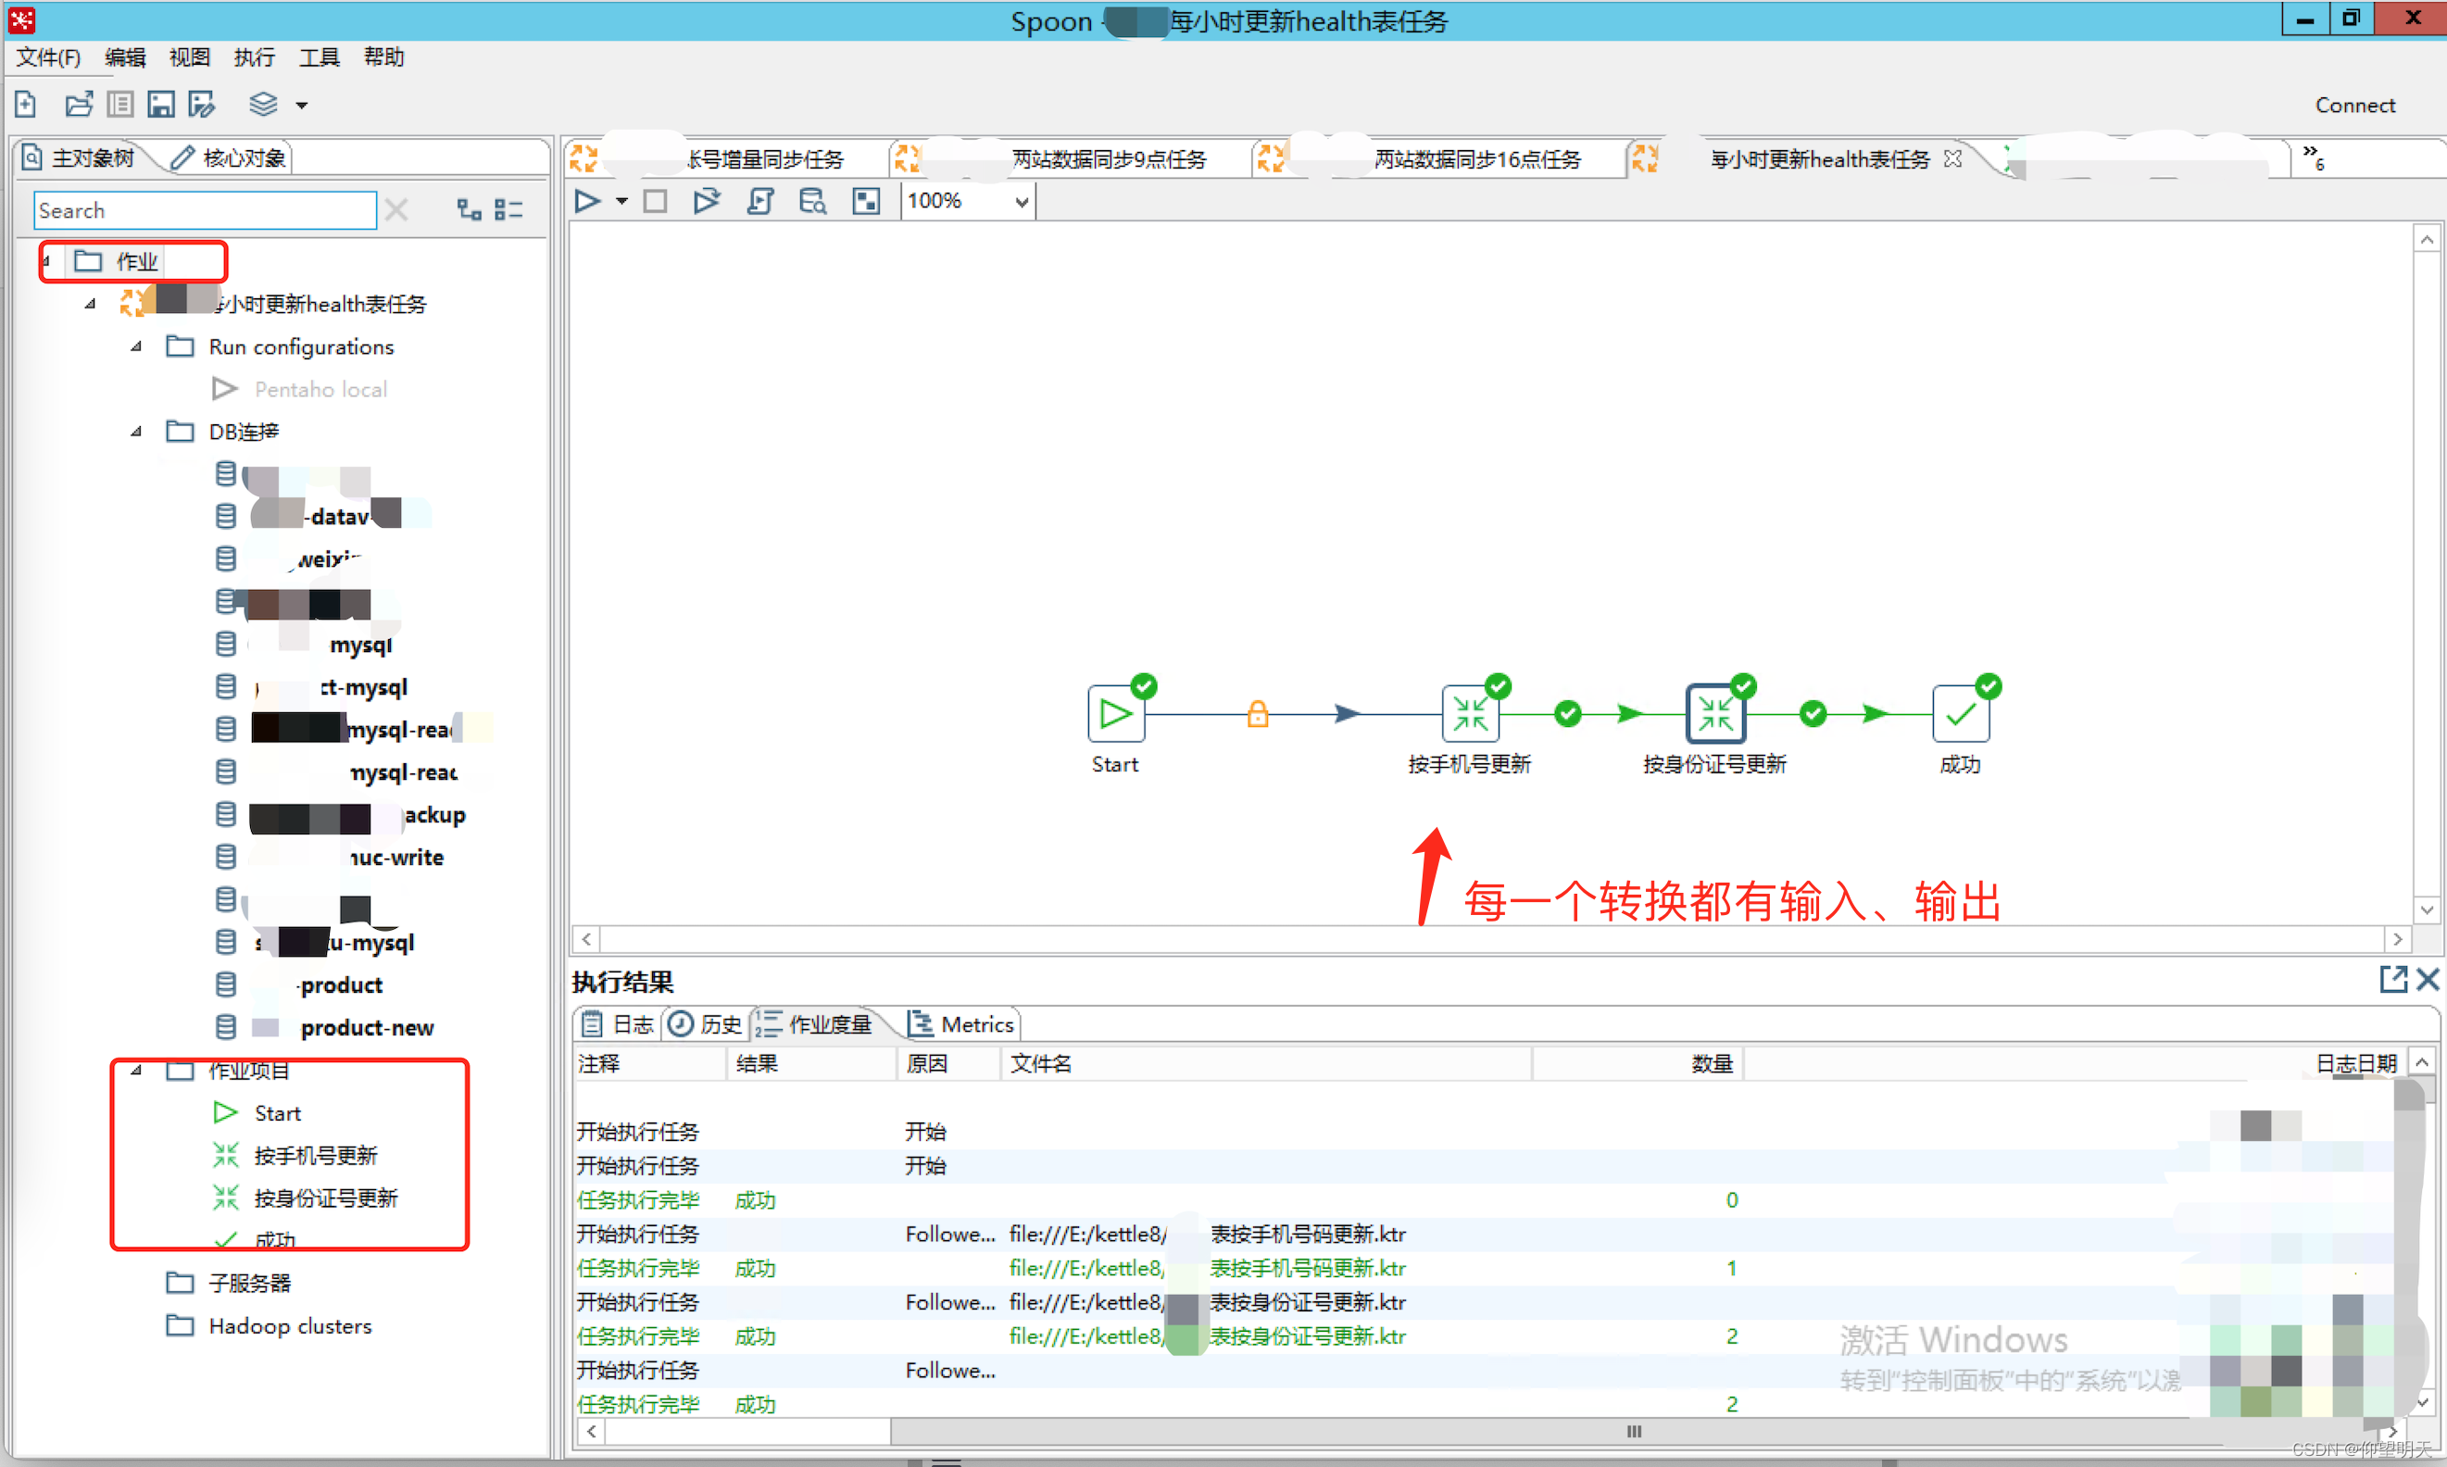
Task: Open the 日志 results tab
Action: tap(619, 1024)
